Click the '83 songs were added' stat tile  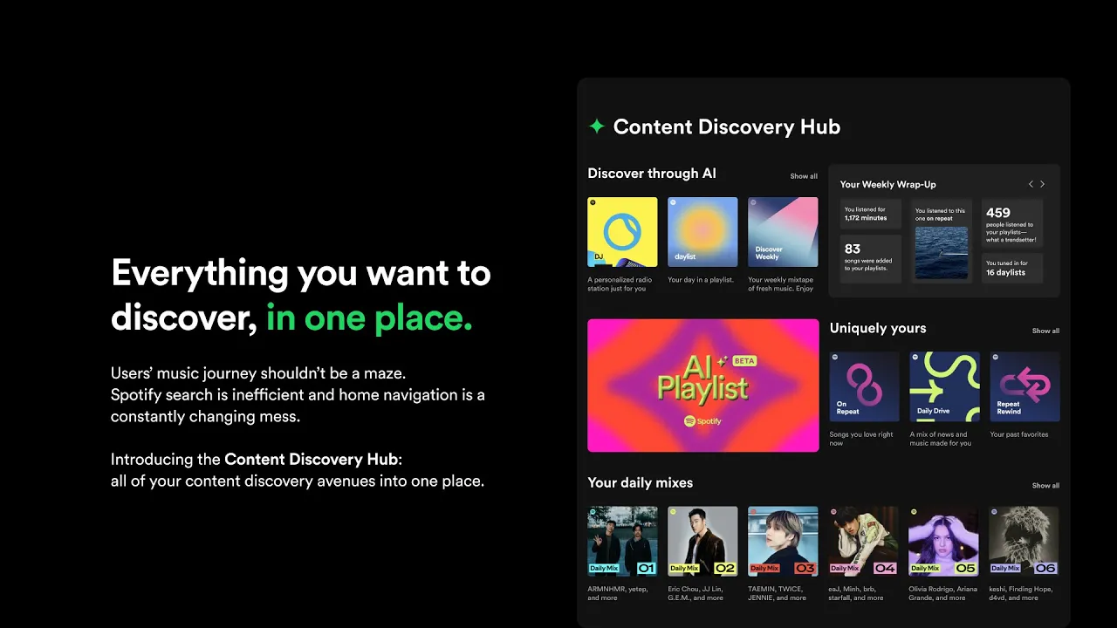pos(869,258)
